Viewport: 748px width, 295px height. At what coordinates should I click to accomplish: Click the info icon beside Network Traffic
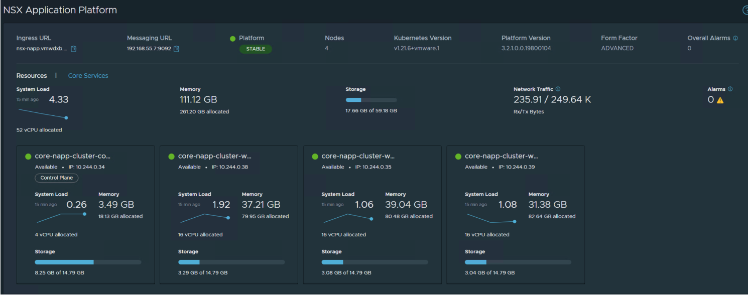(x=558, y=89)
